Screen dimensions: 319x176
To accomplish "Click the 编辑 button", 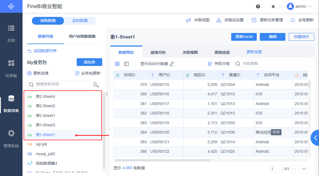I will click(x=272, y=37).
